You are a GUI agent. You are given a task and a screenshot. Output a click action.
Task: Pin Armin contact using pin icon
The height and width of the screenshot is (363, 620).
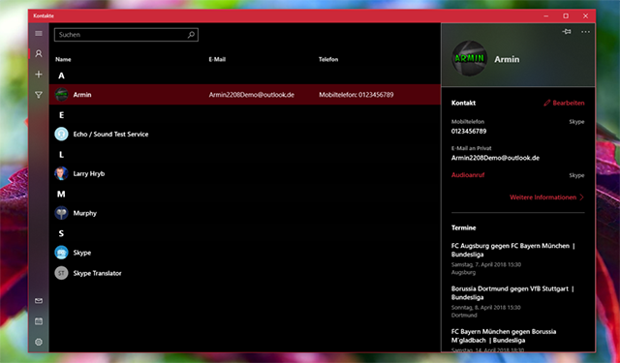click(x=566, y=32)
